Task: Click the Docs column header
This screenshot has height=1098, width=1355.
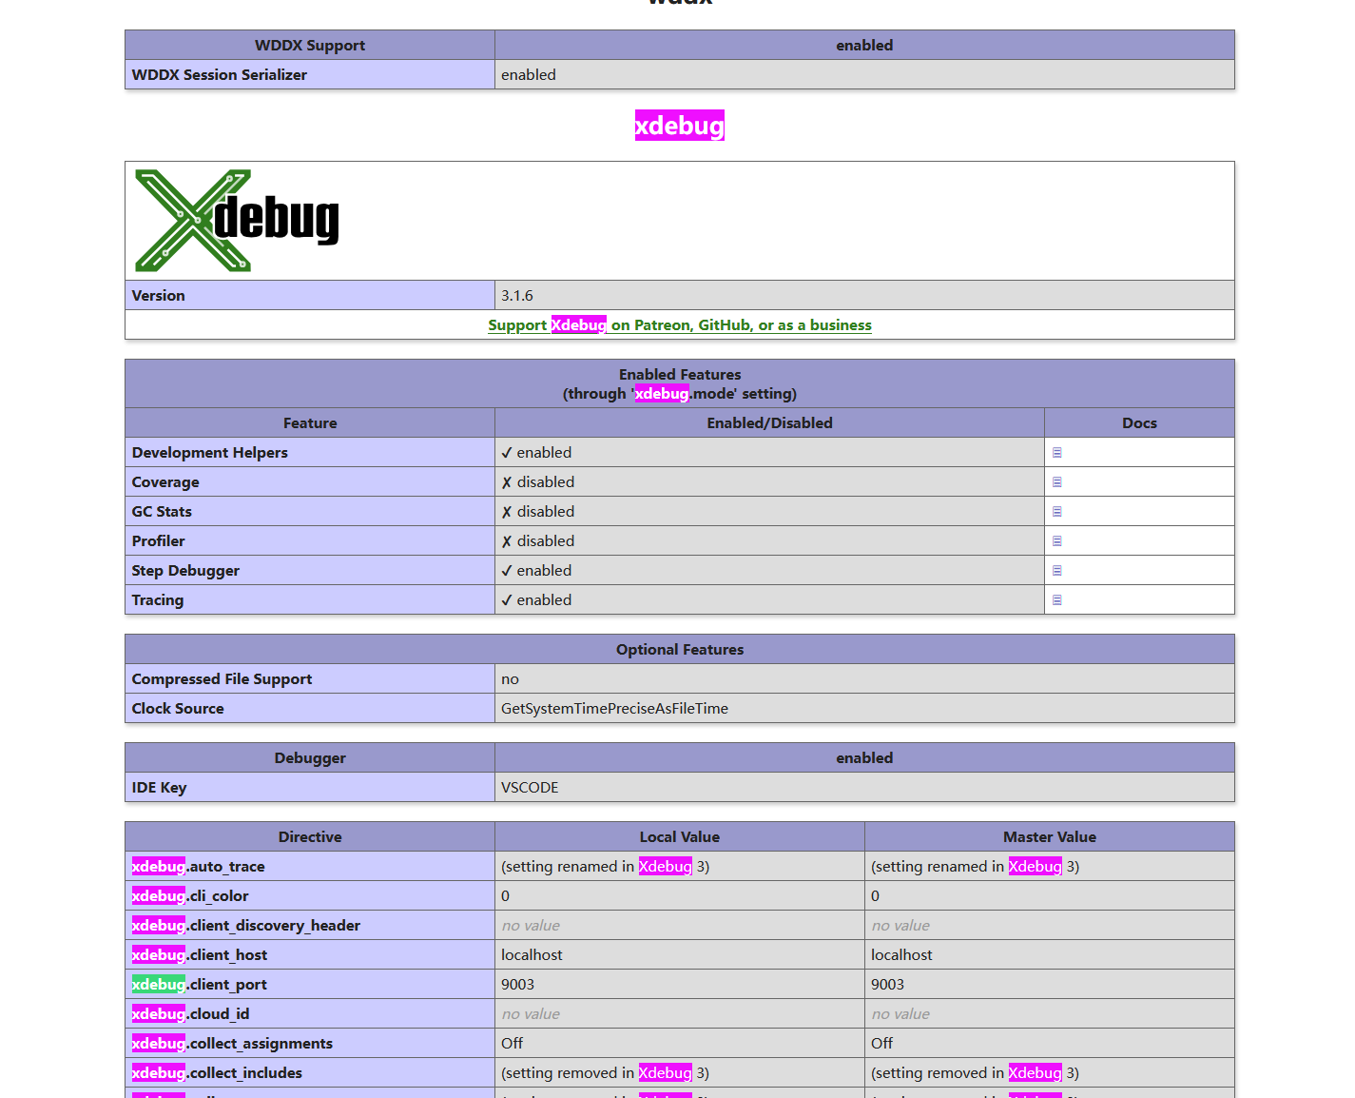Action: click(1139, 423)
